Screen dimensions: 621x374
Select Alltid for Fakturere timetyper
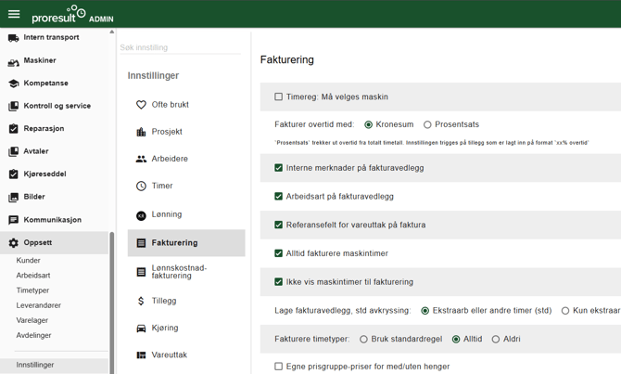tap(456, 339)
